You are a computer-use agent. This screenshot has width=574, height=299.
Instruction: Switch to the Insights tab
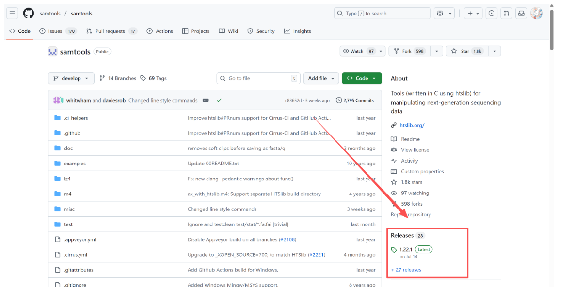pos(298,31)
